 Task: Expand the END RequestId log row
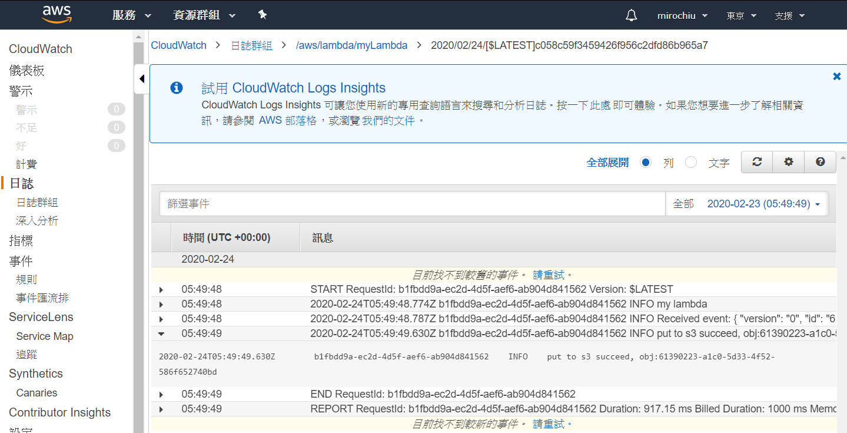(x=161, y=394)
